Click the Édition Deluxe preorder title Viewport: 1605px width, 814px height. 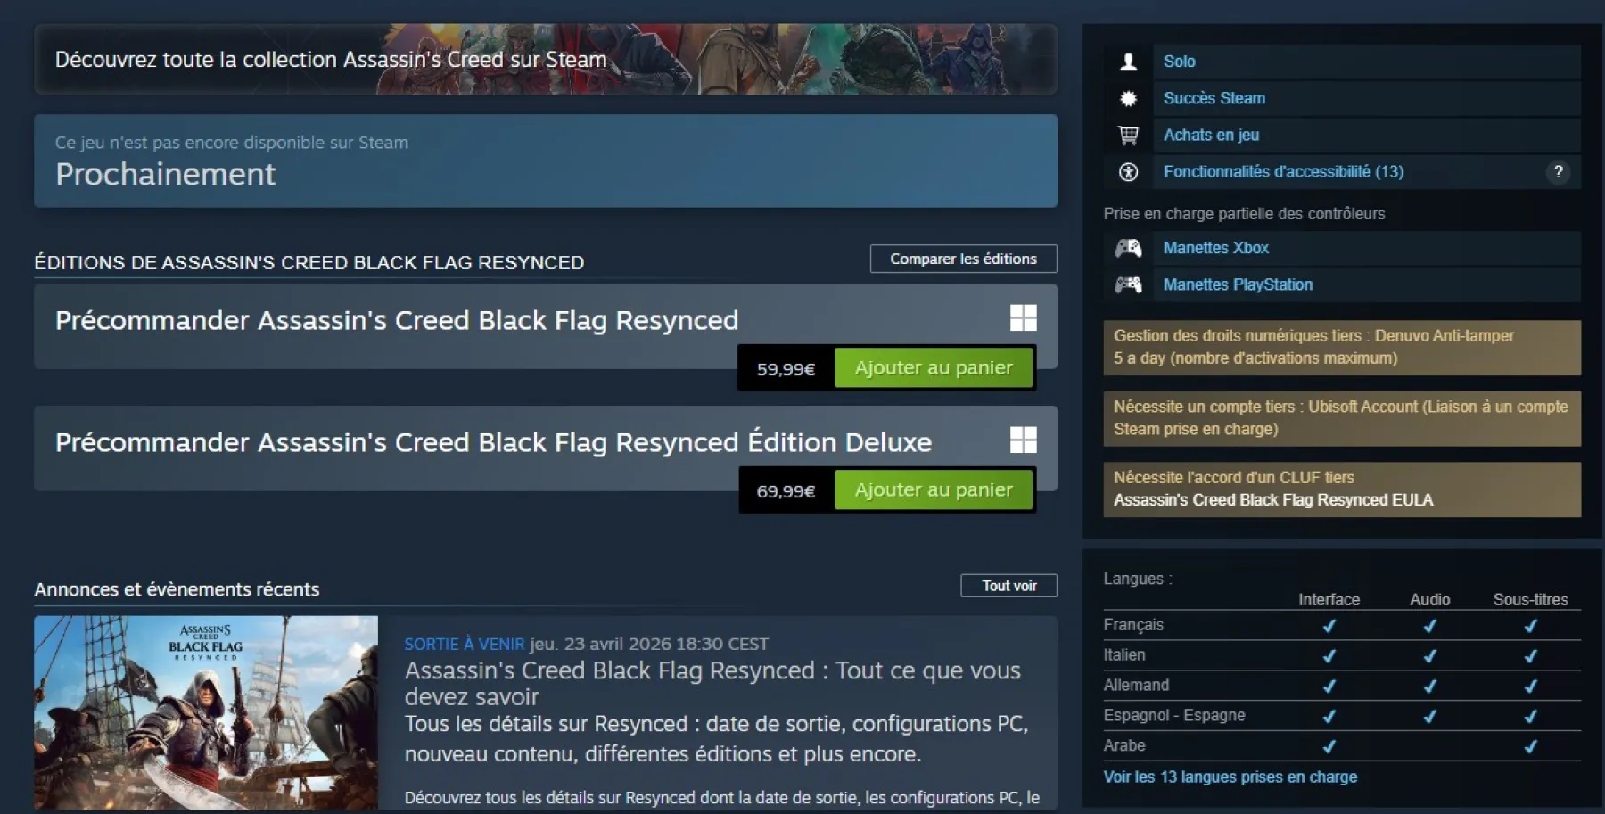click(x=493, y=442)
